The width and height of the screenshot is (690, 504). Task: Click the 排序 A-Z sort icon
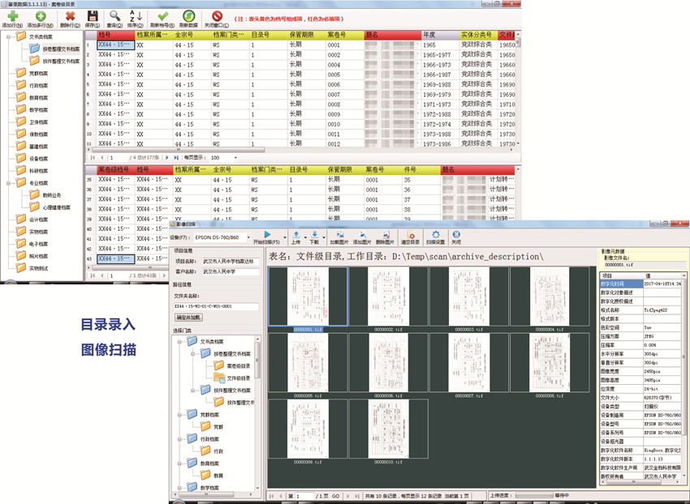click(137, 15)
